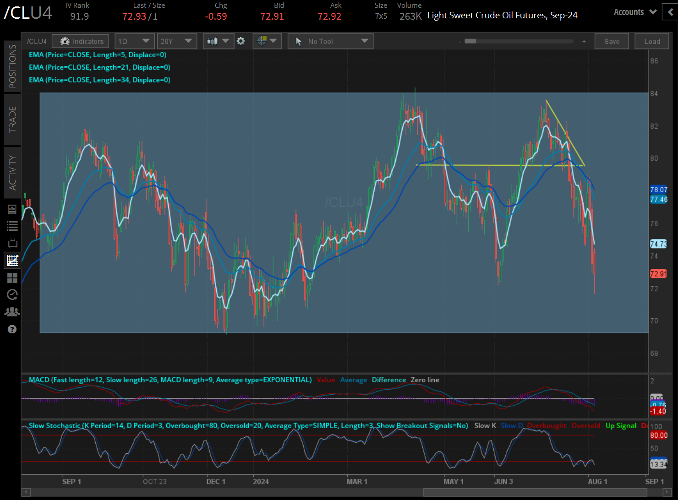The height and width of the screenshot is (500, 678).
Task: Click the news quote icon in sidebar
Action: click(x=12, y=209)
